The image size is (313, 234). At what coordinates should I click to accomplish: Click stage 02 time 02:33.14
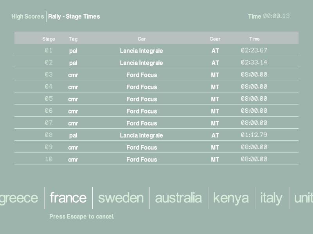click(254, 62)
